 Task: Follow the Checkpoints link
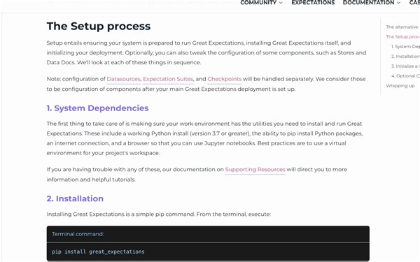[x=225, y=79]
